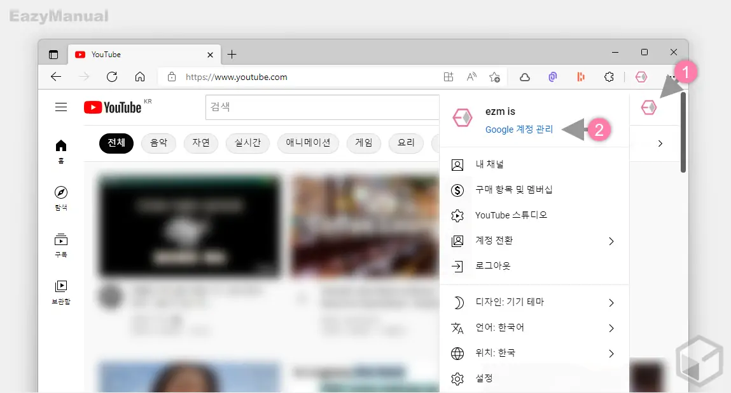Select the 전체 filter chip
Screen dimensions: 731x393
coord(116,143)
